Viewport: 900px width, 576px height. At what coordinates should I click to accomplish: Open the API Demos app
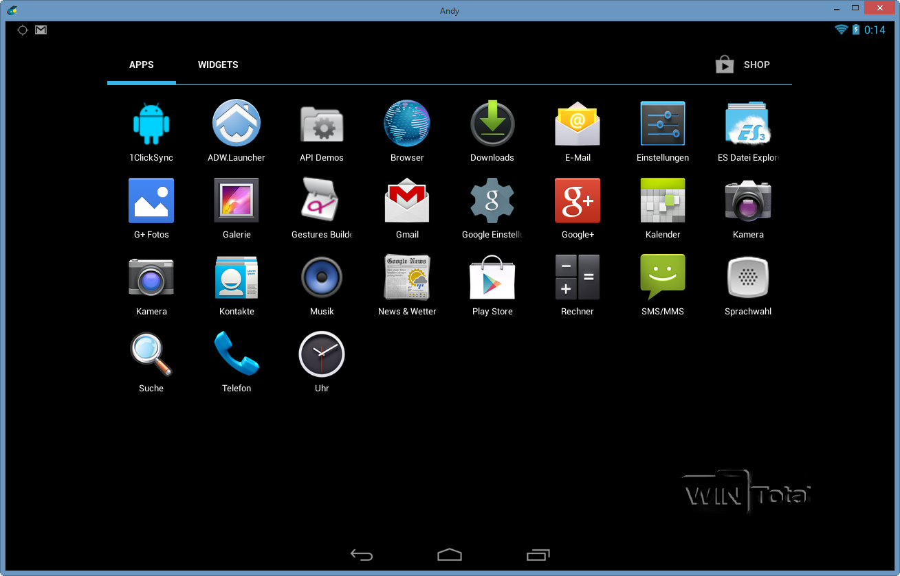click(322, 124)
